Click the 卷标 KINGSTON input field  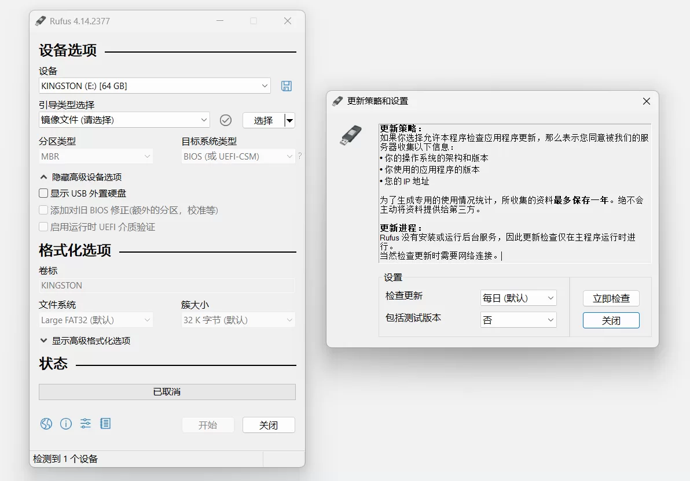(167, 286)
